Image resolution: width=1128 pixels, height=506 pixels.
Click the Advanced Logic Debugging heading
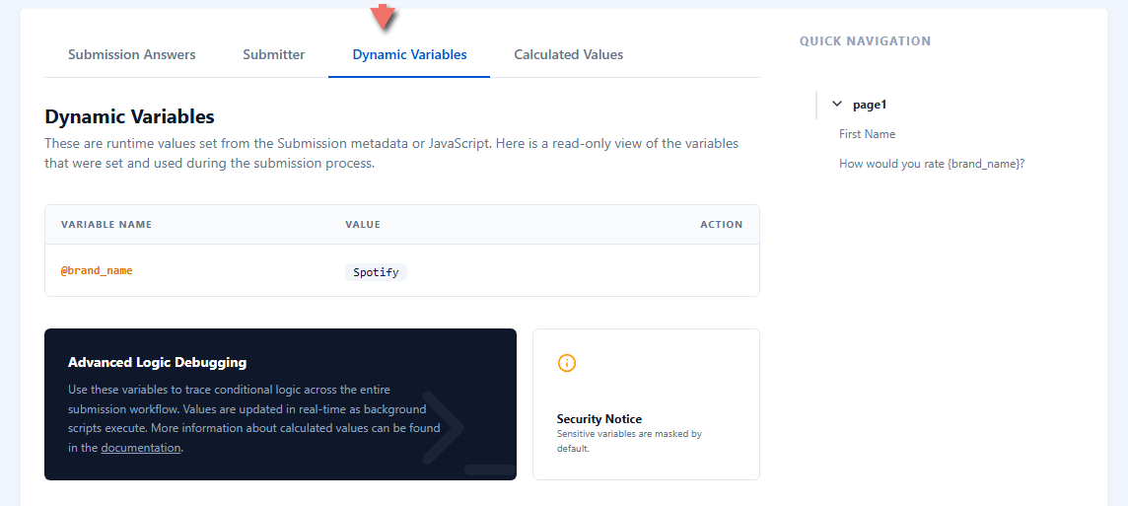[x=158, y=362]
